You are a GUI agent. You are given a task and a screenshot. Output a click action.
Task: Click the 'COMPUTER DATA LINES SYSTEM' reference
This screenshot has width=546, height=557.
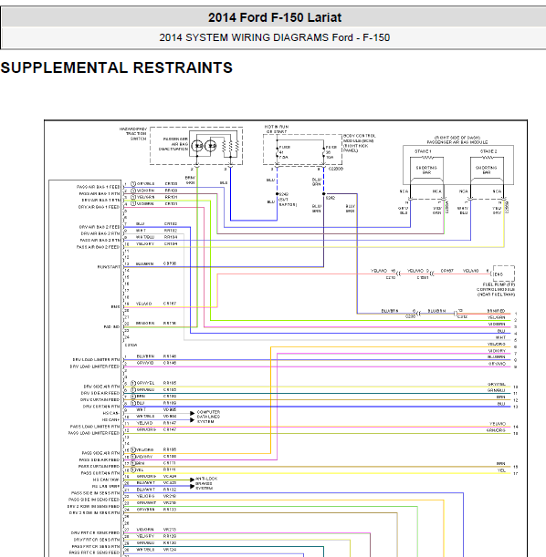[x=208, y=417]
